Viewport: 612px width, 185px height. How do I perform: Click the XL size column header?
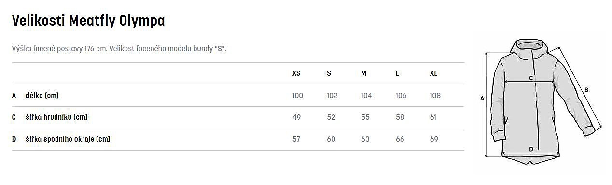click(433, 73)
